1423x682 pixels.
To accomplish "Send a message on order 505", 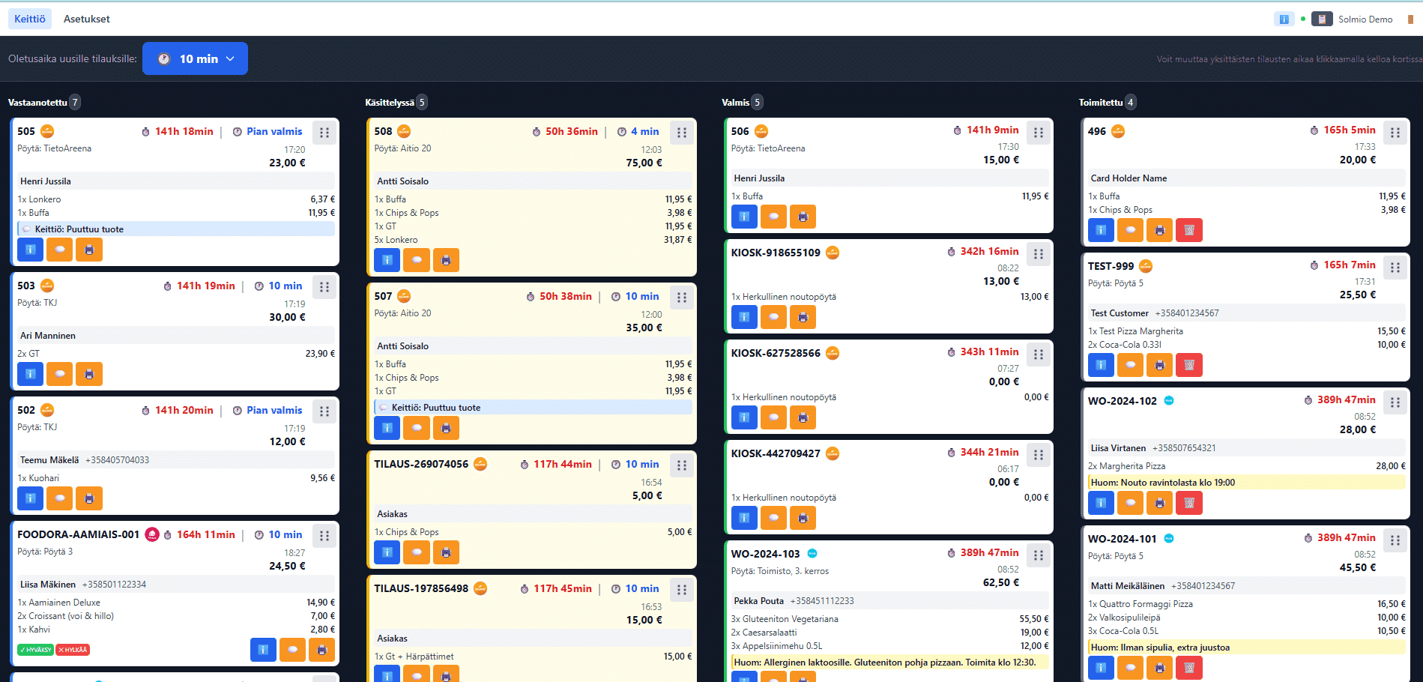I will (x=59, y=250).
